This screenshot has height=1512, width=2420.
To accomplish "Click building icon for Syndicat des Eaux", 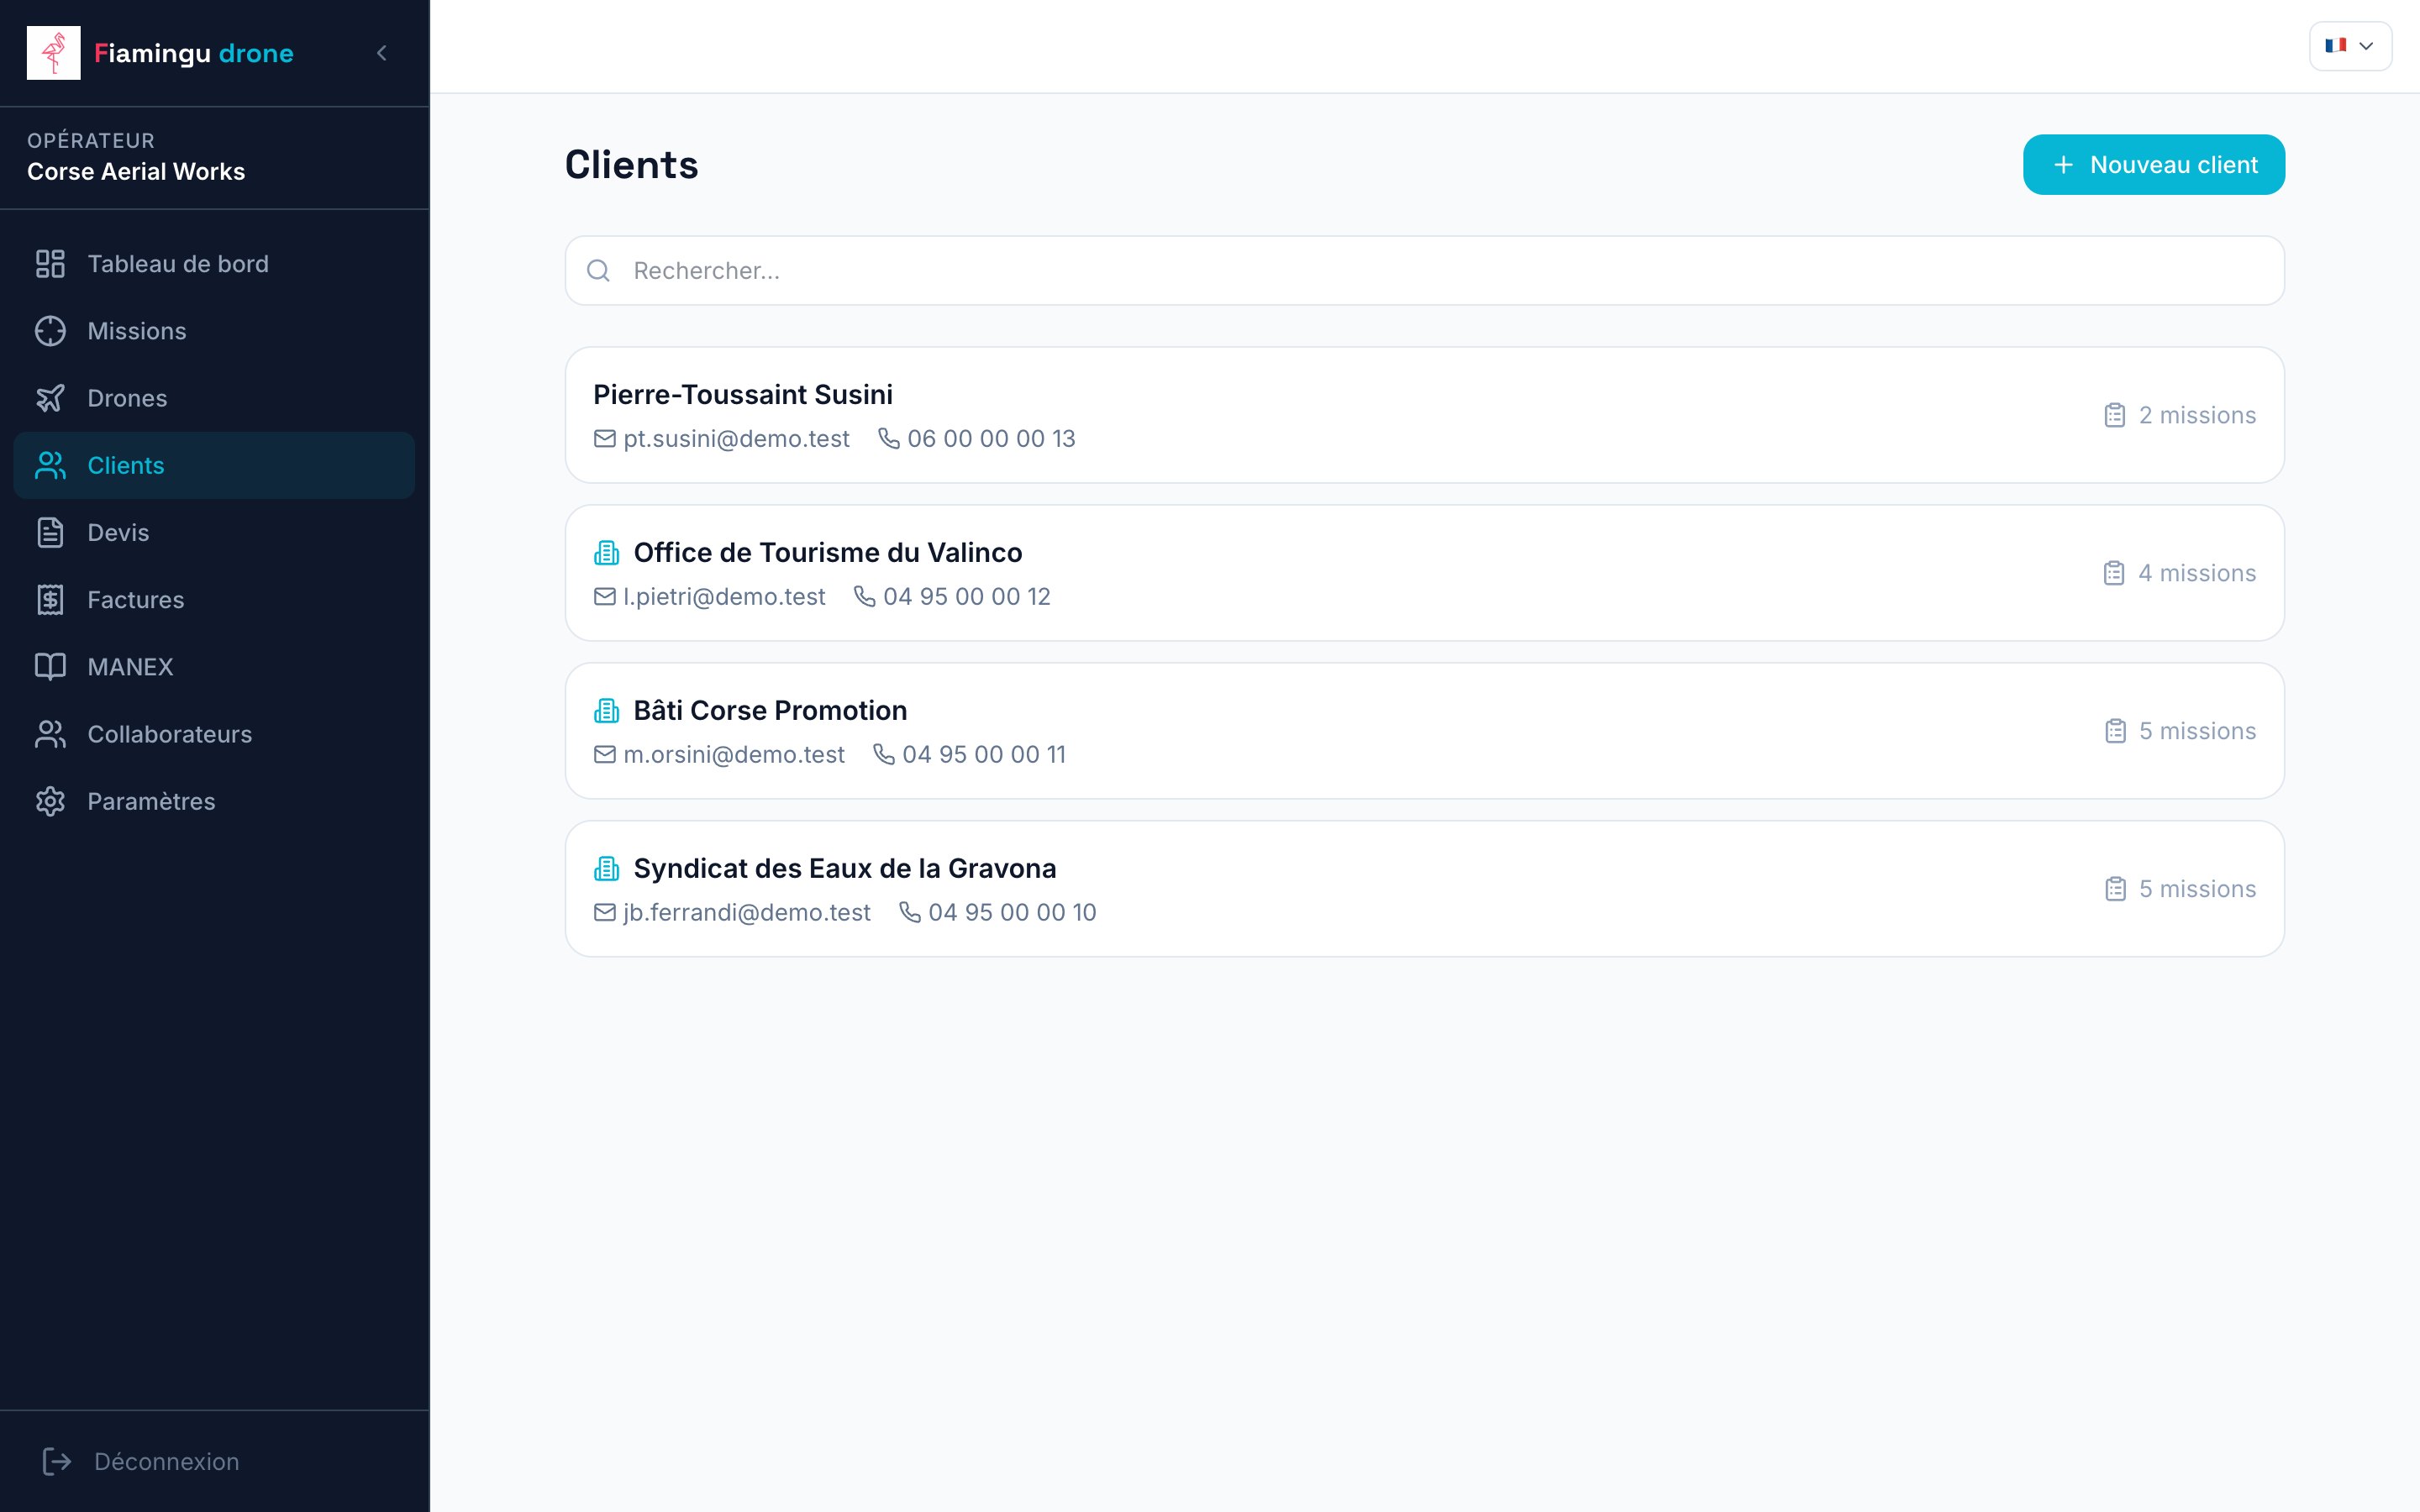I will [607, 869].
